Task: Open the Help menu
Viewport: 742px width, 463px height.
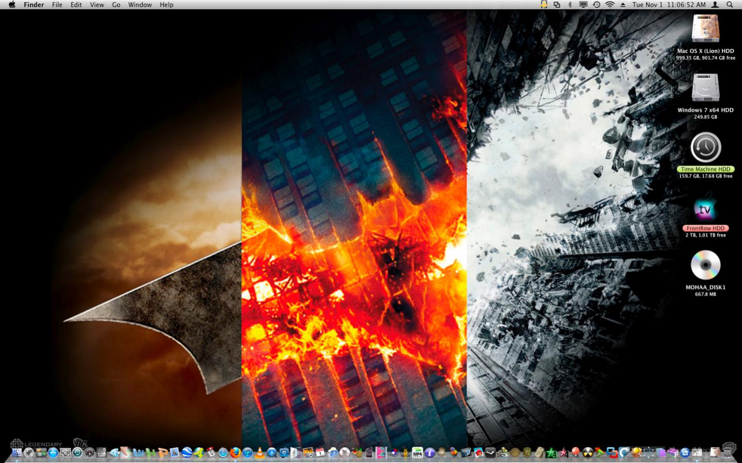Action: 167,5
